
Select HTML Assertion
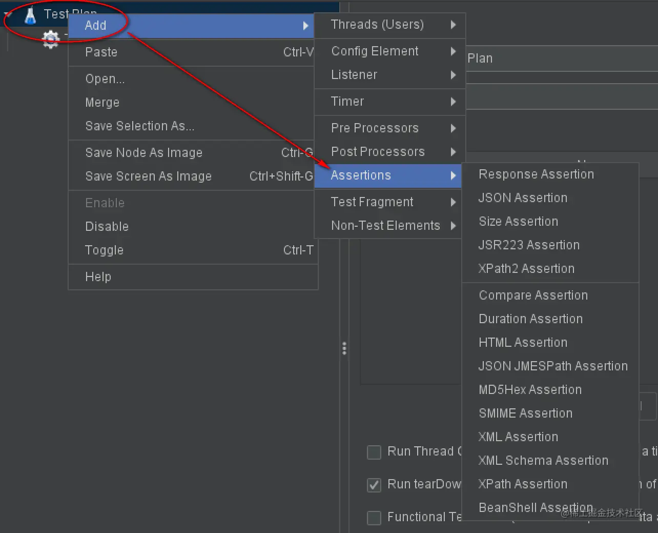click(x=550, y=342)
